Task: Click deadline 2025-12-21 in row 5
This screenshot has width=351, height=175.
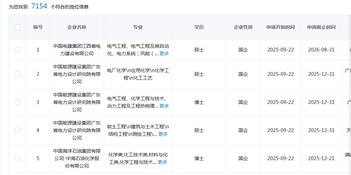Action: [321, 158]
